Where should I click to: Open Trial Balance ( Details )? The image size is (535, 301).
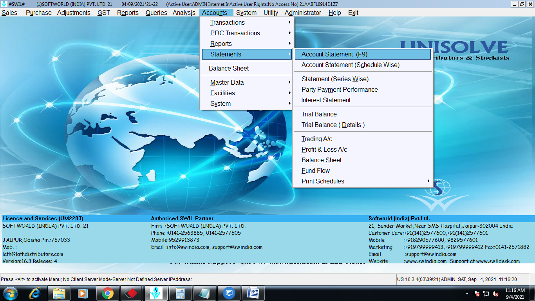click(x=363, y=125)
